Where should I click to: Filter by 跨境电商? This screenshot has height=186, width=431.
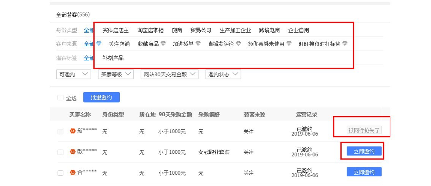tap(269, 30)
